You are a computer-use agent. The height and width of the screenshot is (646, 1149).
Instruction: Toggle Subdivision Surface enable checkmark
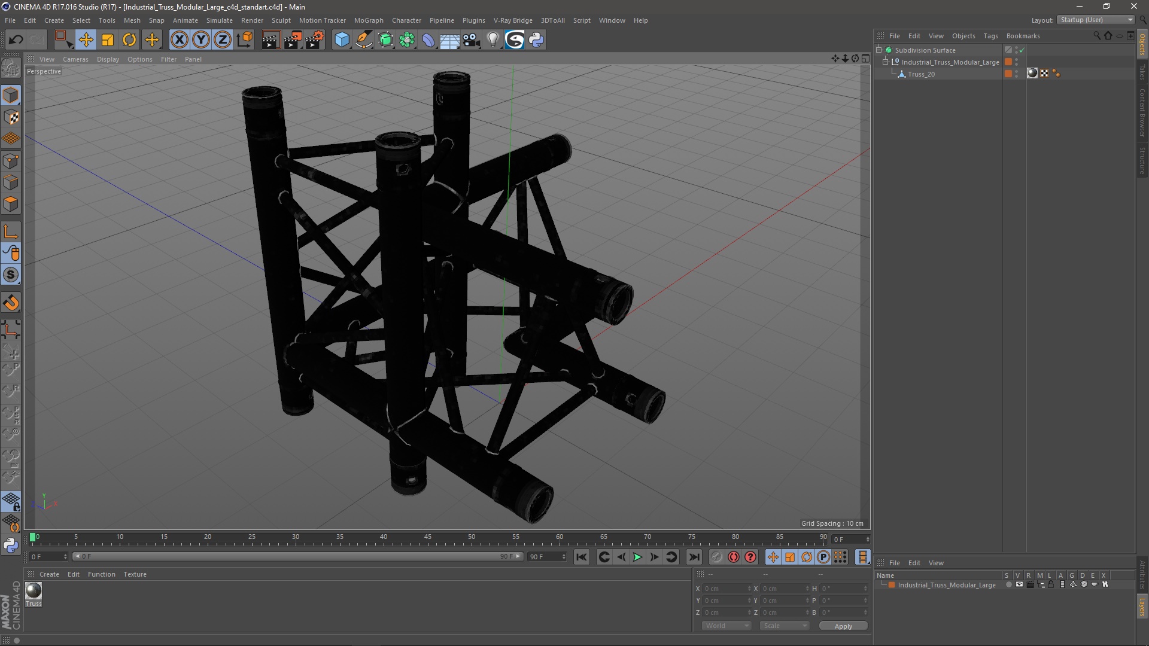click(x=1022, y=50)
